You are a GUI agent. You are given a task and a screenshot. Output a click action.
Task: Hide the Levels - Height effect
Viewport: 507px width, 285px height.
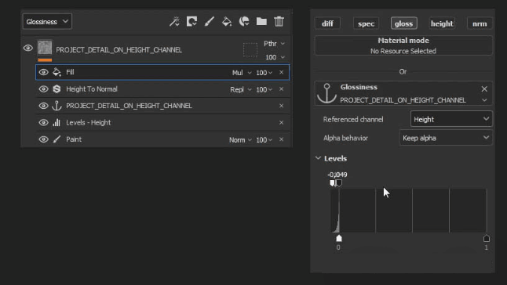pos(43,122)
